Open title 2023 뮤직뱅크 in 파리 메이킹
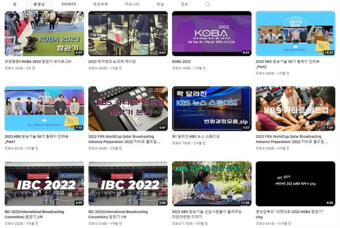This screenshot has height=228, width=340. (x=112, y=62)
